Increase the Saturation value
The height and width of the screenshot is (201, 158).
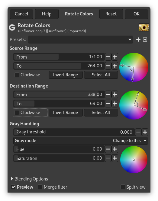[x=115, y=158]
